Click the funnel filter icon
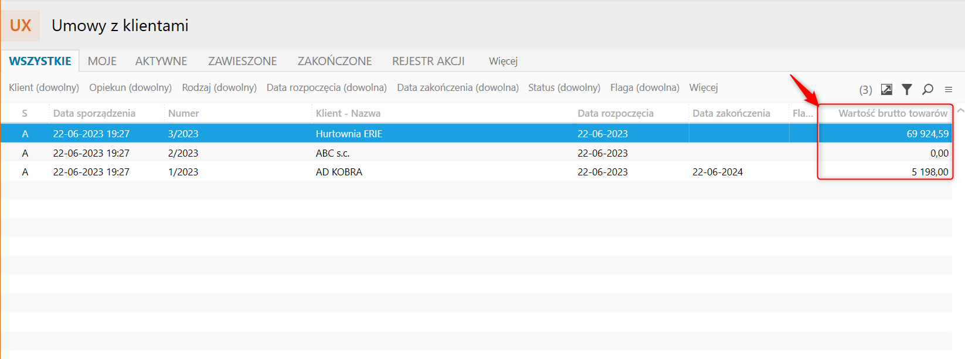 [x=907, y=89]
